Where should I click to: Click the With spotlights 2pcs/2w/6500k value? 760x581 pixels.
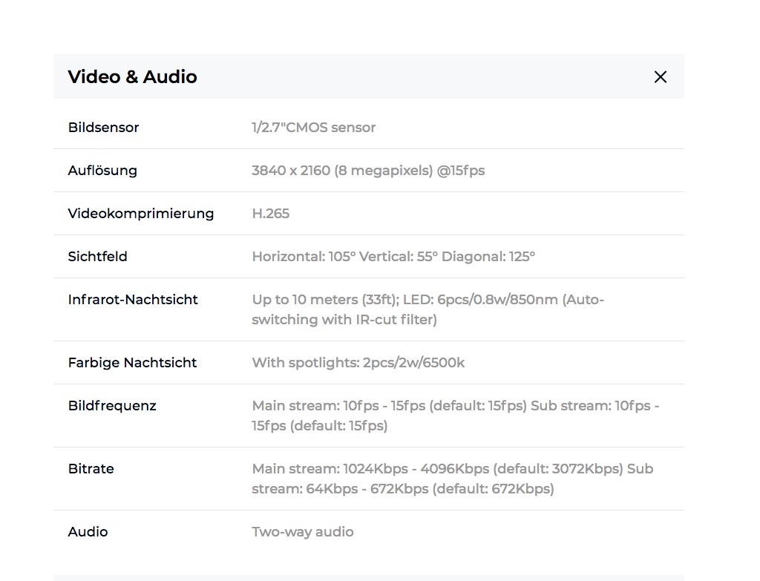(358, 363)
